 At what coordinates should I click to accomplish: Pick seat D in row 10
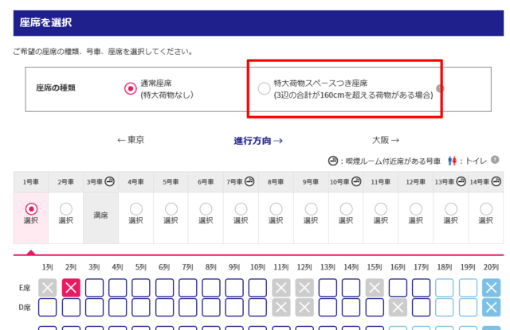[258, 307]
